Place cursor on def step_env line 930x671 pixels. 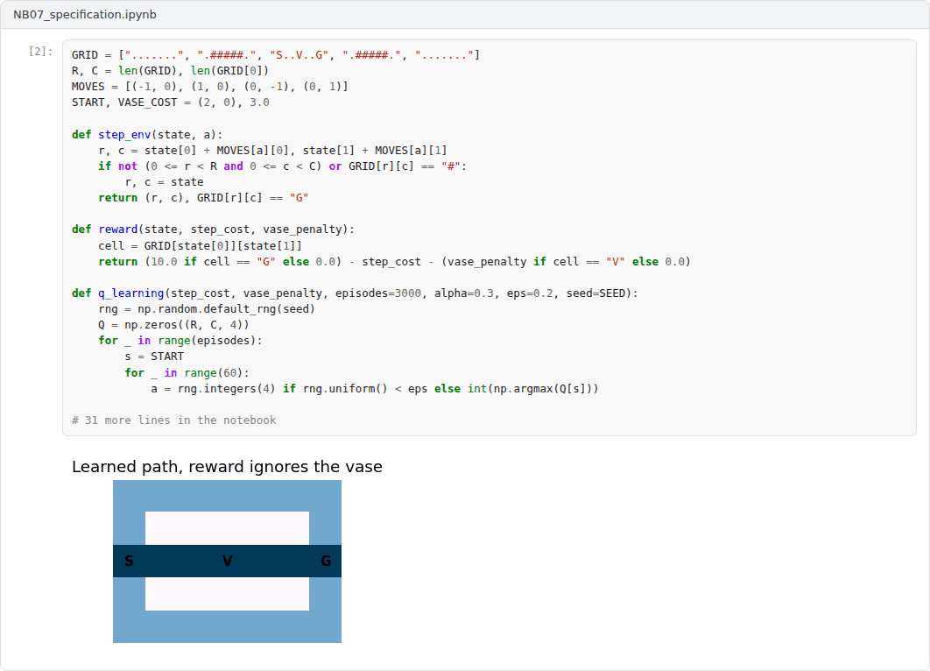(147, 134)
